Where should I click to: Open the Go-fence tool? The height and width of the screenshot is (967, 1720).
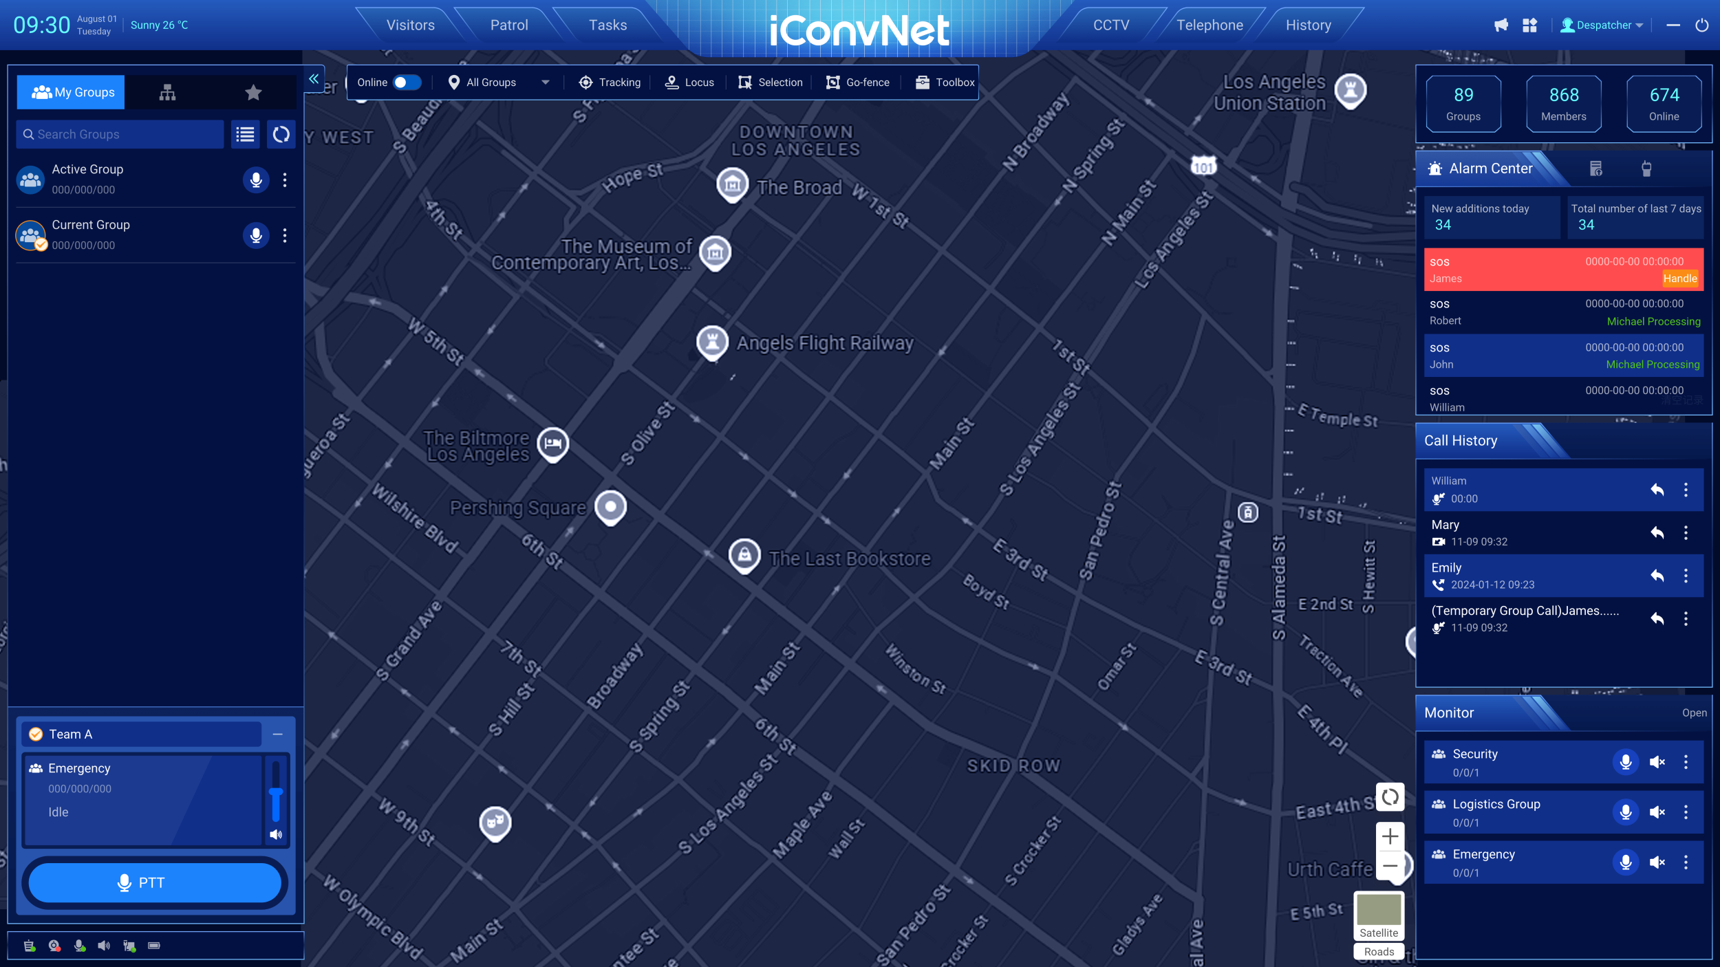click(x=857, y=83)
